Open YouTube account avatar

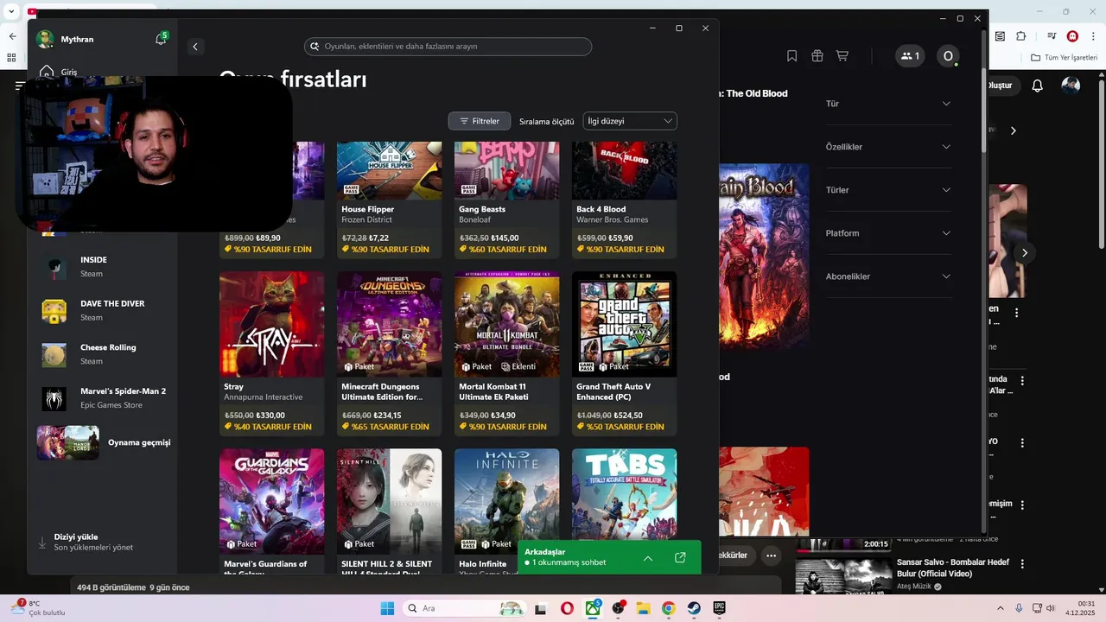click(x=1071, y=86)
